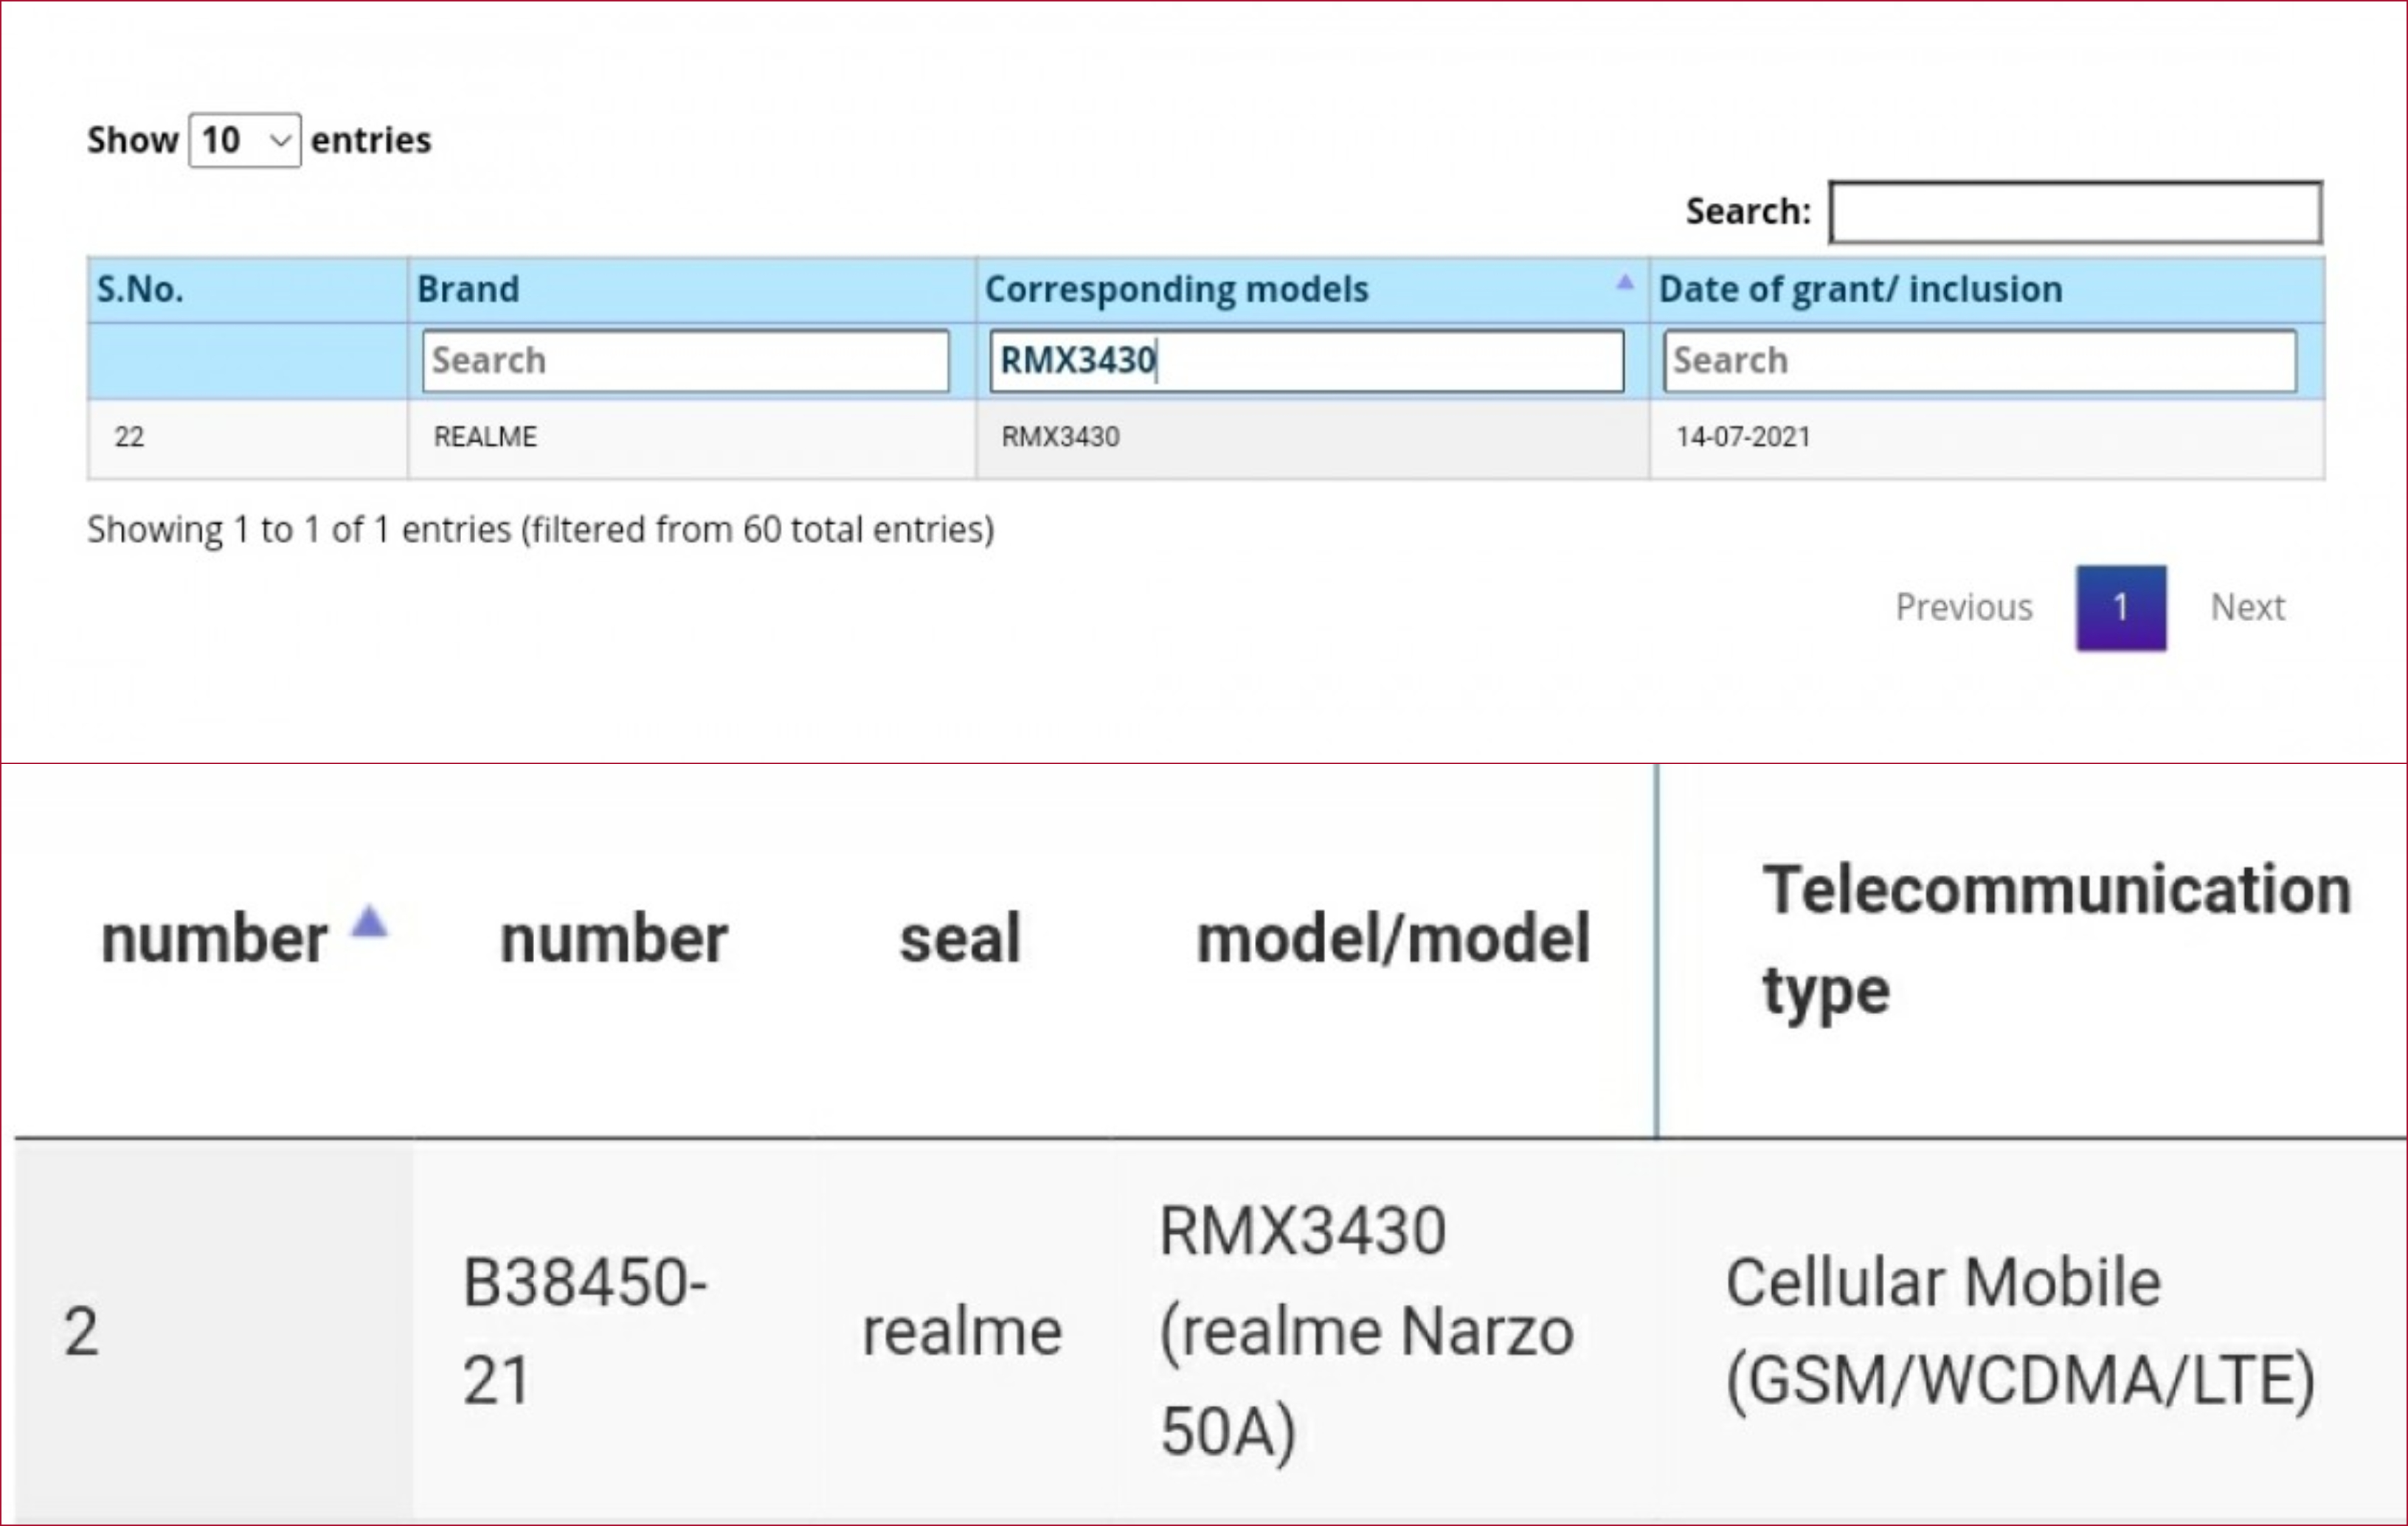The height and width of the screenshot is (1526, 2408).
Task: Focus the Date of grant search field
Action: (x=1980, y=361)
